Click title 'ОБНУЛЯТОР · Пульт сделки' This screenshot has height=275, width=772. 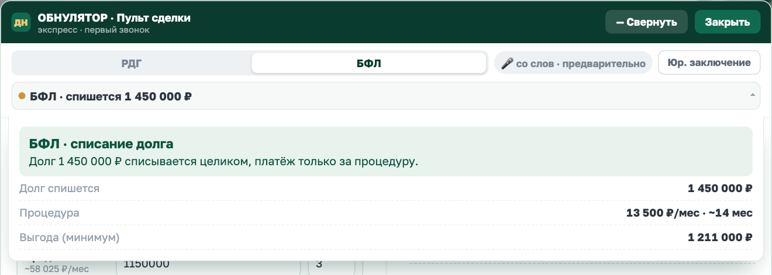pos(114,18)
